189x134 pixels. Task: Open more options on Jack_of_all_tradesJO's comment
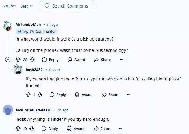(x=121, y=129)
